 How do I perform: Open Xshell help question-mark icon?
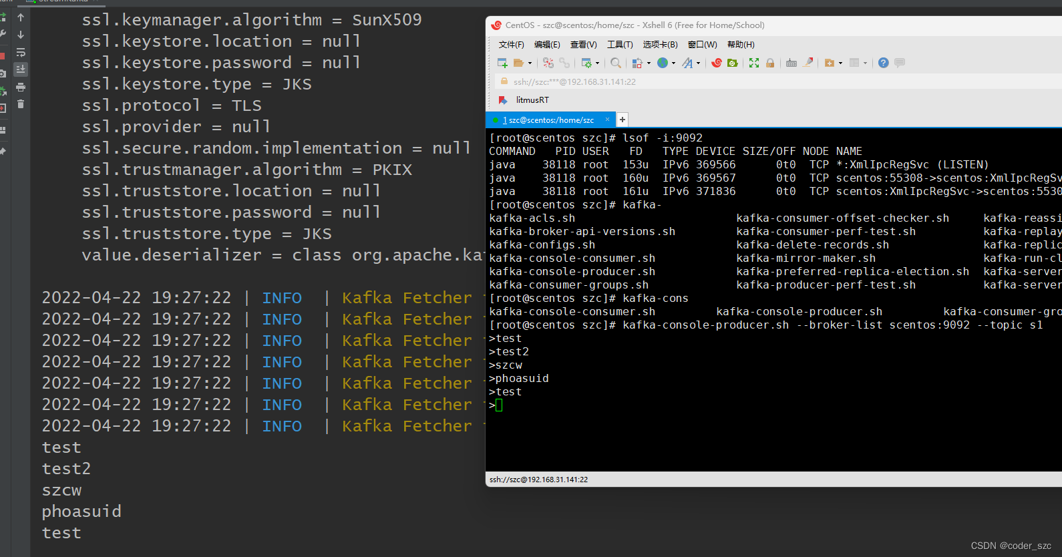click(x=884, y=63)
